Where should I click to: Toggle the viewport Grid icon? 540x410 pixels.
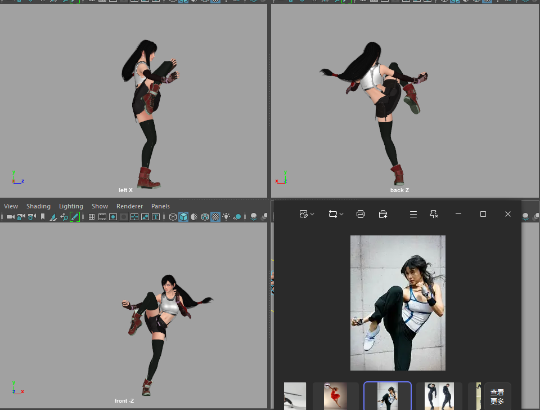click(92, 217)
